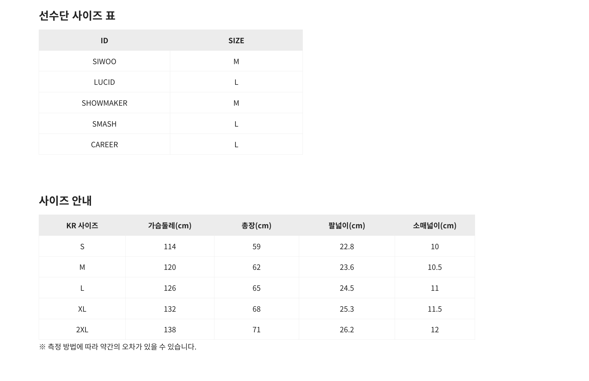Image resolution: width=589 pixels, height=381 pixels.
Task: Select the 2XL size row label
Action: pos(82,329)
